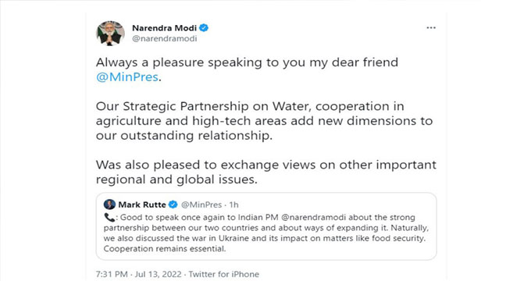
Task: Open the three-dot more options menu
Action: [x=431, y=28]
